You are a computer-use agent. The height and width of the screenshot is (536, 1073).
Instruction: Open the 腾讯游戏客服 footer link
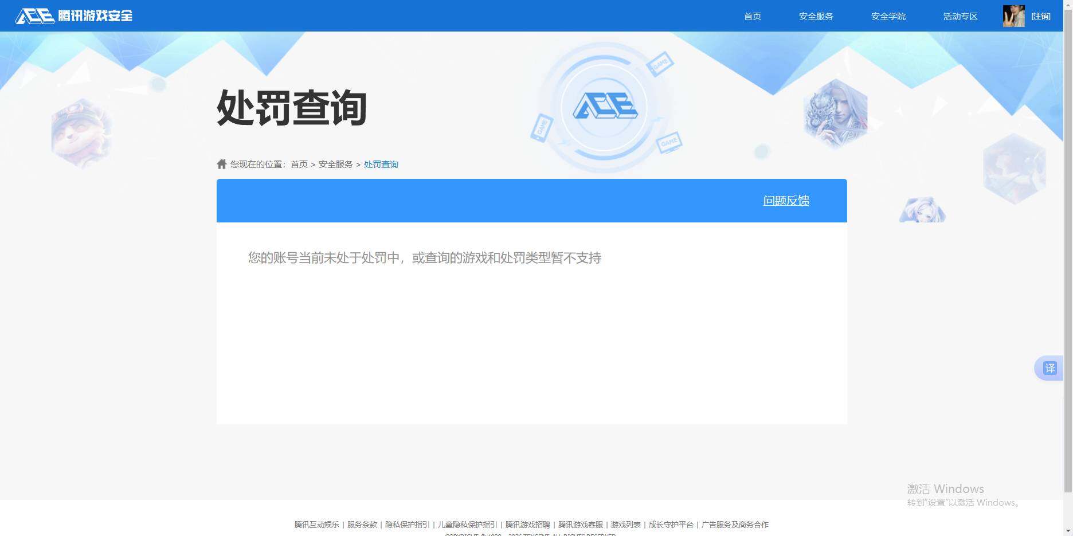580,525
